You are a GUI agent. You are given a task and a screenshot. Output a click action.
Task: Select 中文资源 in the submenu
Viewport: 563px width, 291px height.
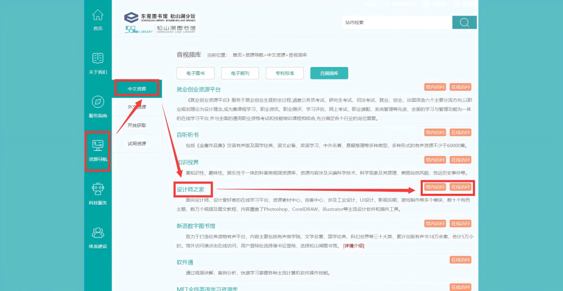pyautogui.click(x=137, y=89)
